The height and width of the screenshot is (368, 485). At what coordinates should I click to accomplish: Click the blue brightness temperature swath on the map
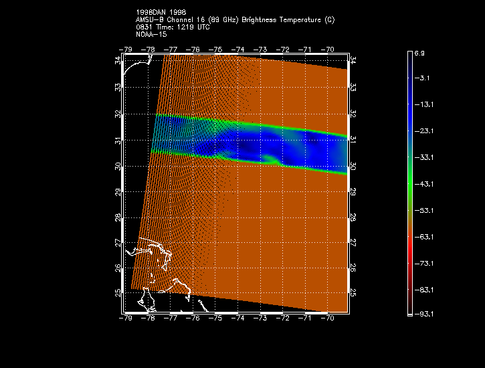tap(250, 144)
